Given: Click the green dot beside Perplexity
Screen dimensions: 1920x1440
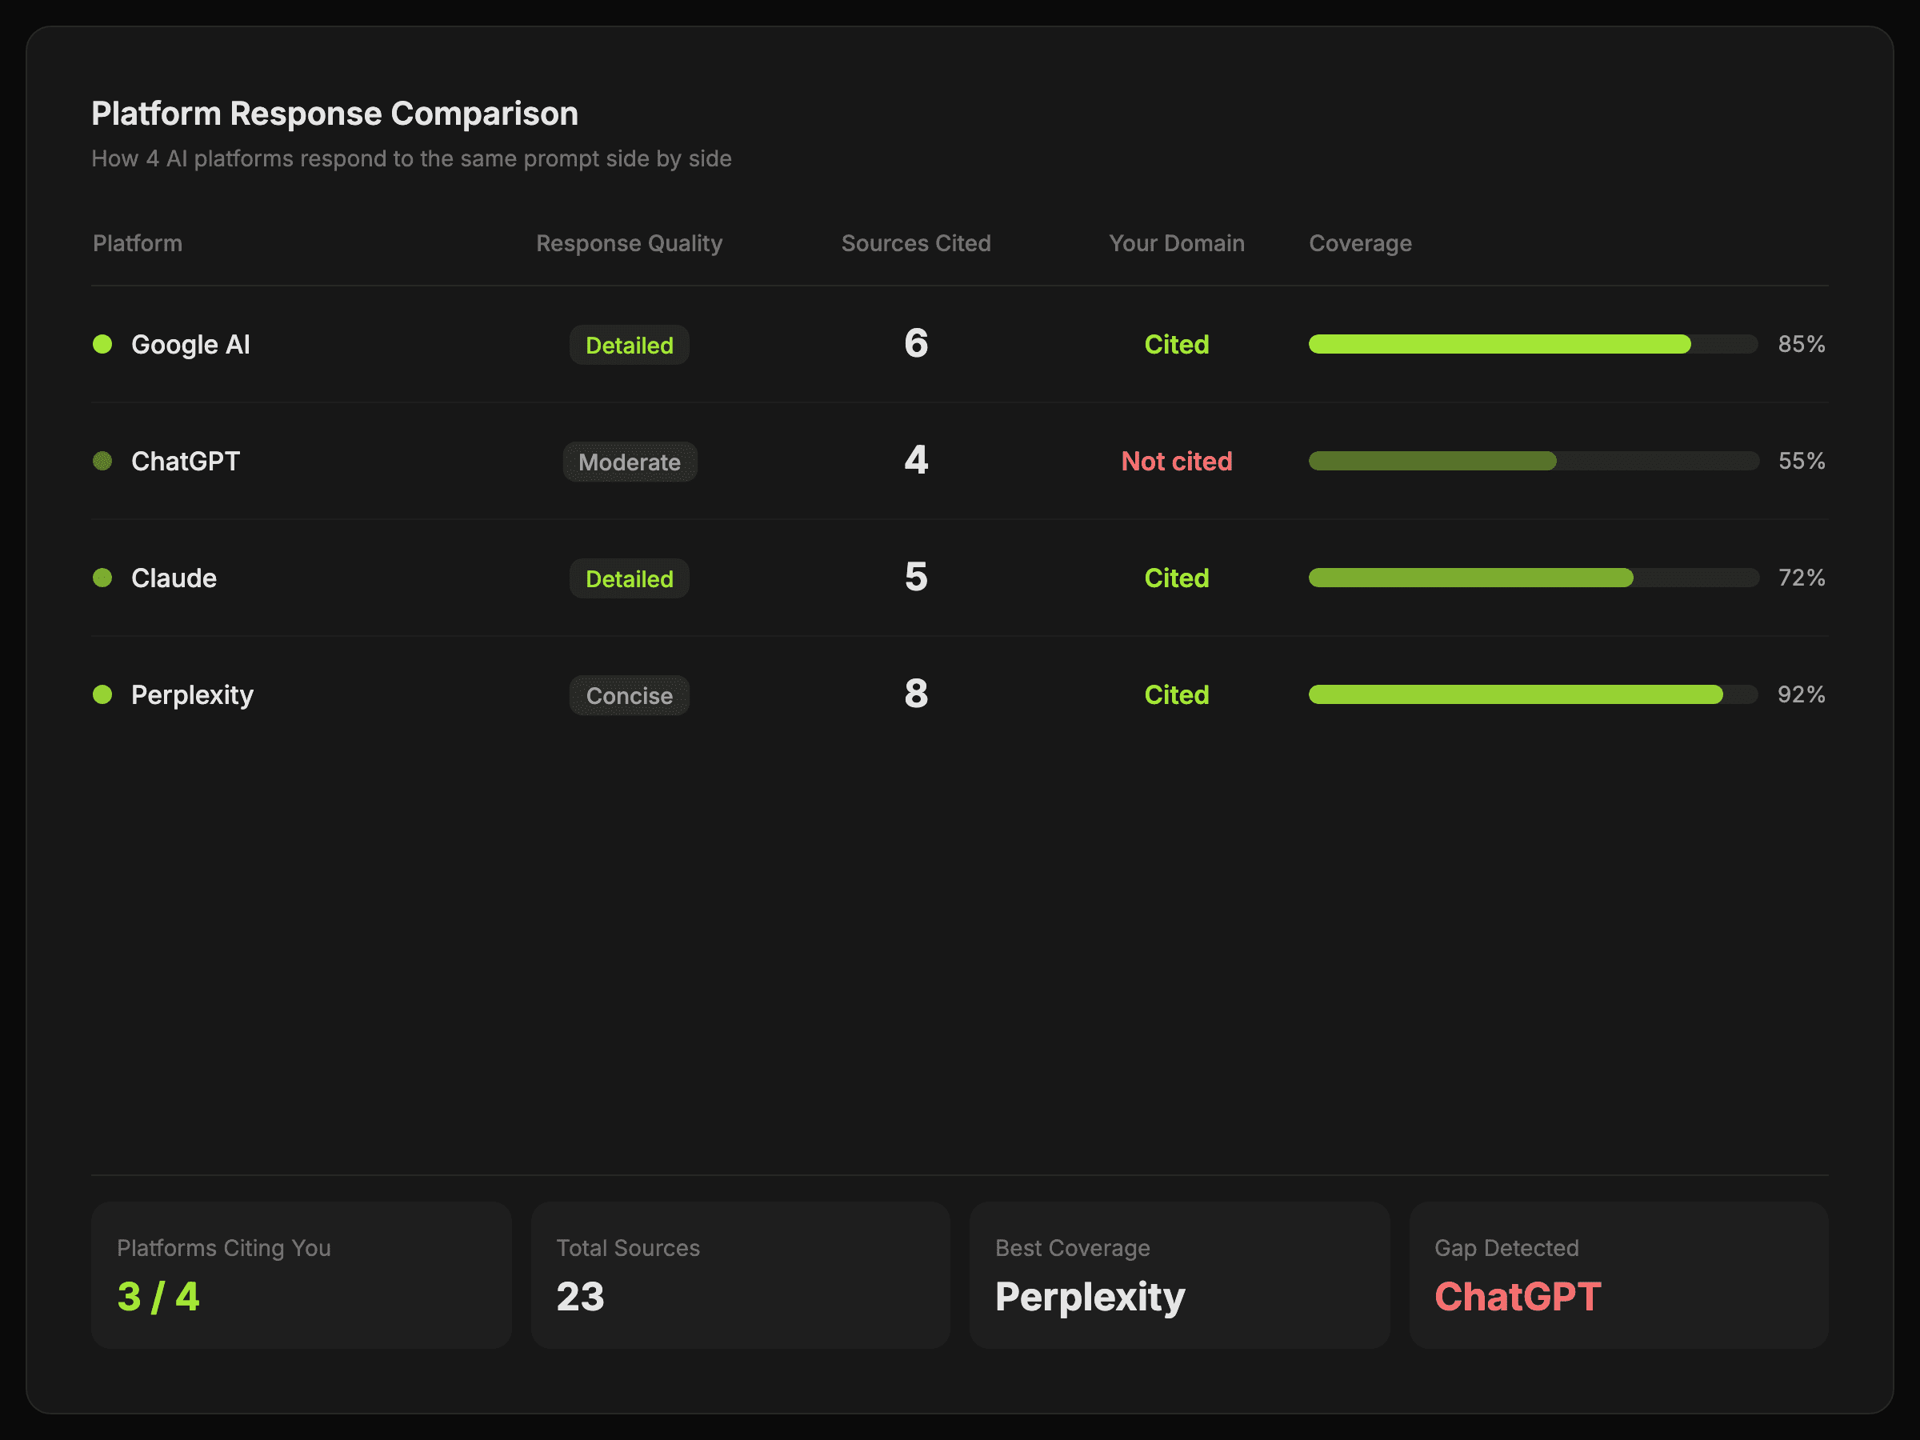Looking at the screenshot, I should click(102, 694).
